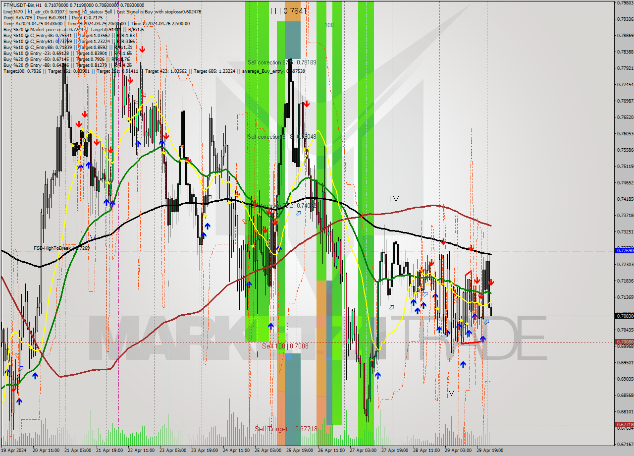The width and height of the screenshot is (634, 456).
Task: Click the 0.76985 price axis value
Action: (625, 101)
